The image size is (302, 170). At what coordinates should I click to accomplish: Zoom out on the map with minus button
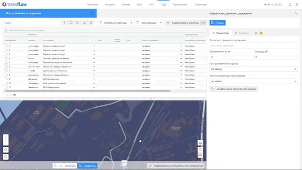(6, 143)
